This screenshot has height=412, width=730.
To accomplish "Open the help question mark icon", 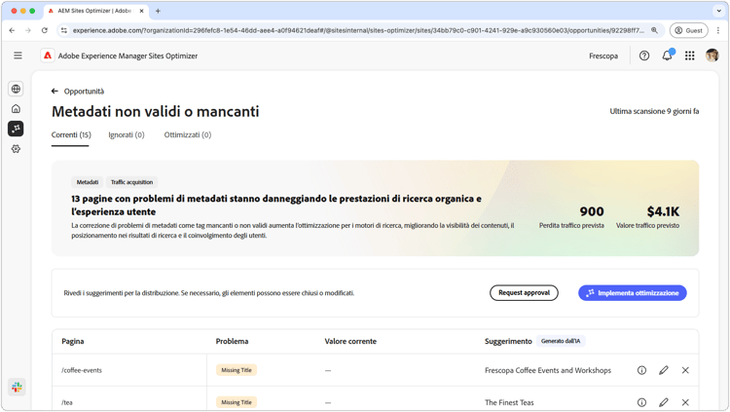I will tap(644, 56).
